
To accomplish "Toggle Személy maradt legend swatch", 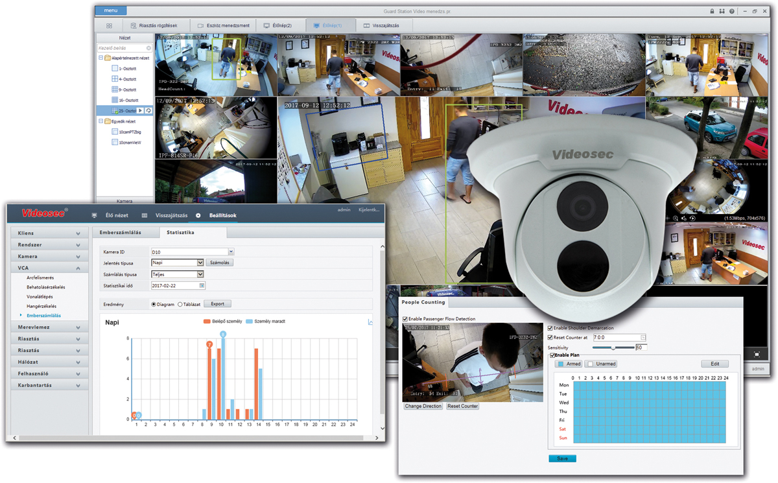I will (250, 322).
